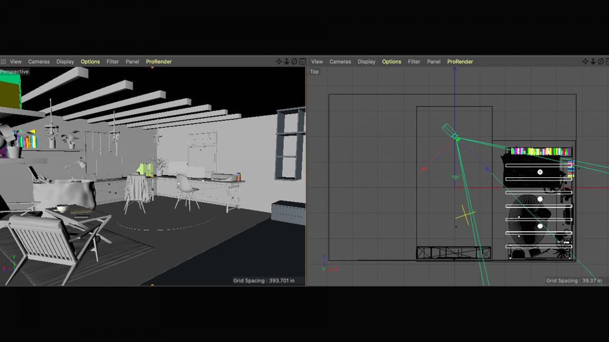Open the ProRender menu in the Top viewport

[460, 62]
